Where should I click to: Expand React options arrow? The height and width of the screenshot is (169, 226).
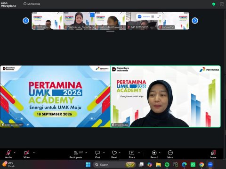coord(120,153)
